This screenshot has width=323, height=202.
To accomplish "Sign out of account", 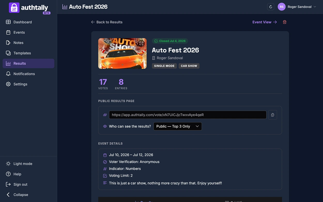I will pyautogui.click(x=28, y=184).
